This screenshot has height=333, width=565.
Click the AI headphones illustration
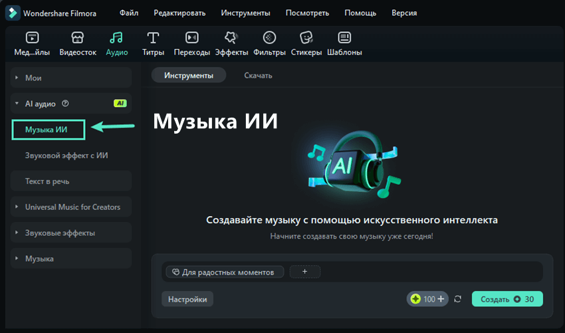pos(354,165)
